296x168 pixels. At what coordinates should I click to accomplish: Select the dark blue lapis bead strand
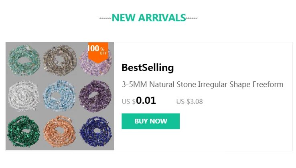(96, 132)
